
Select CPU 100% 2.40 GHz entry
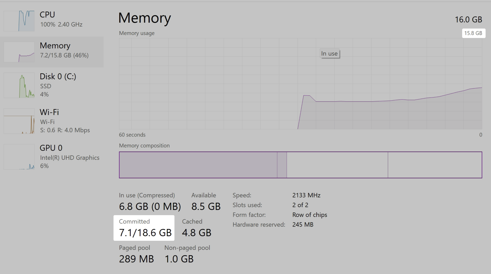coord(61,19)
